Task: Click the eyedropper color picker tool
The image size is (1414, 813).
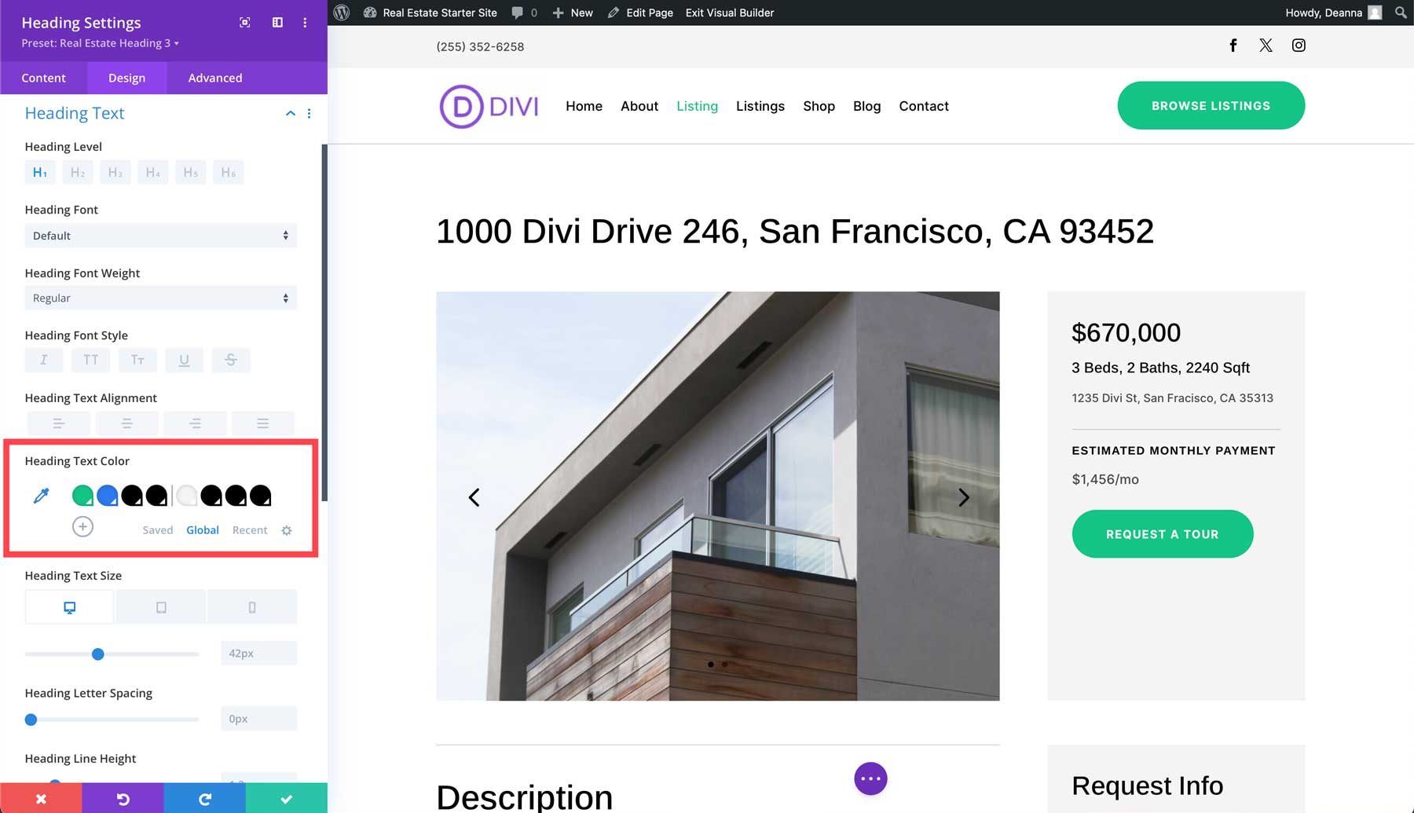Action: pyautogui.click(x=40, y=496)
